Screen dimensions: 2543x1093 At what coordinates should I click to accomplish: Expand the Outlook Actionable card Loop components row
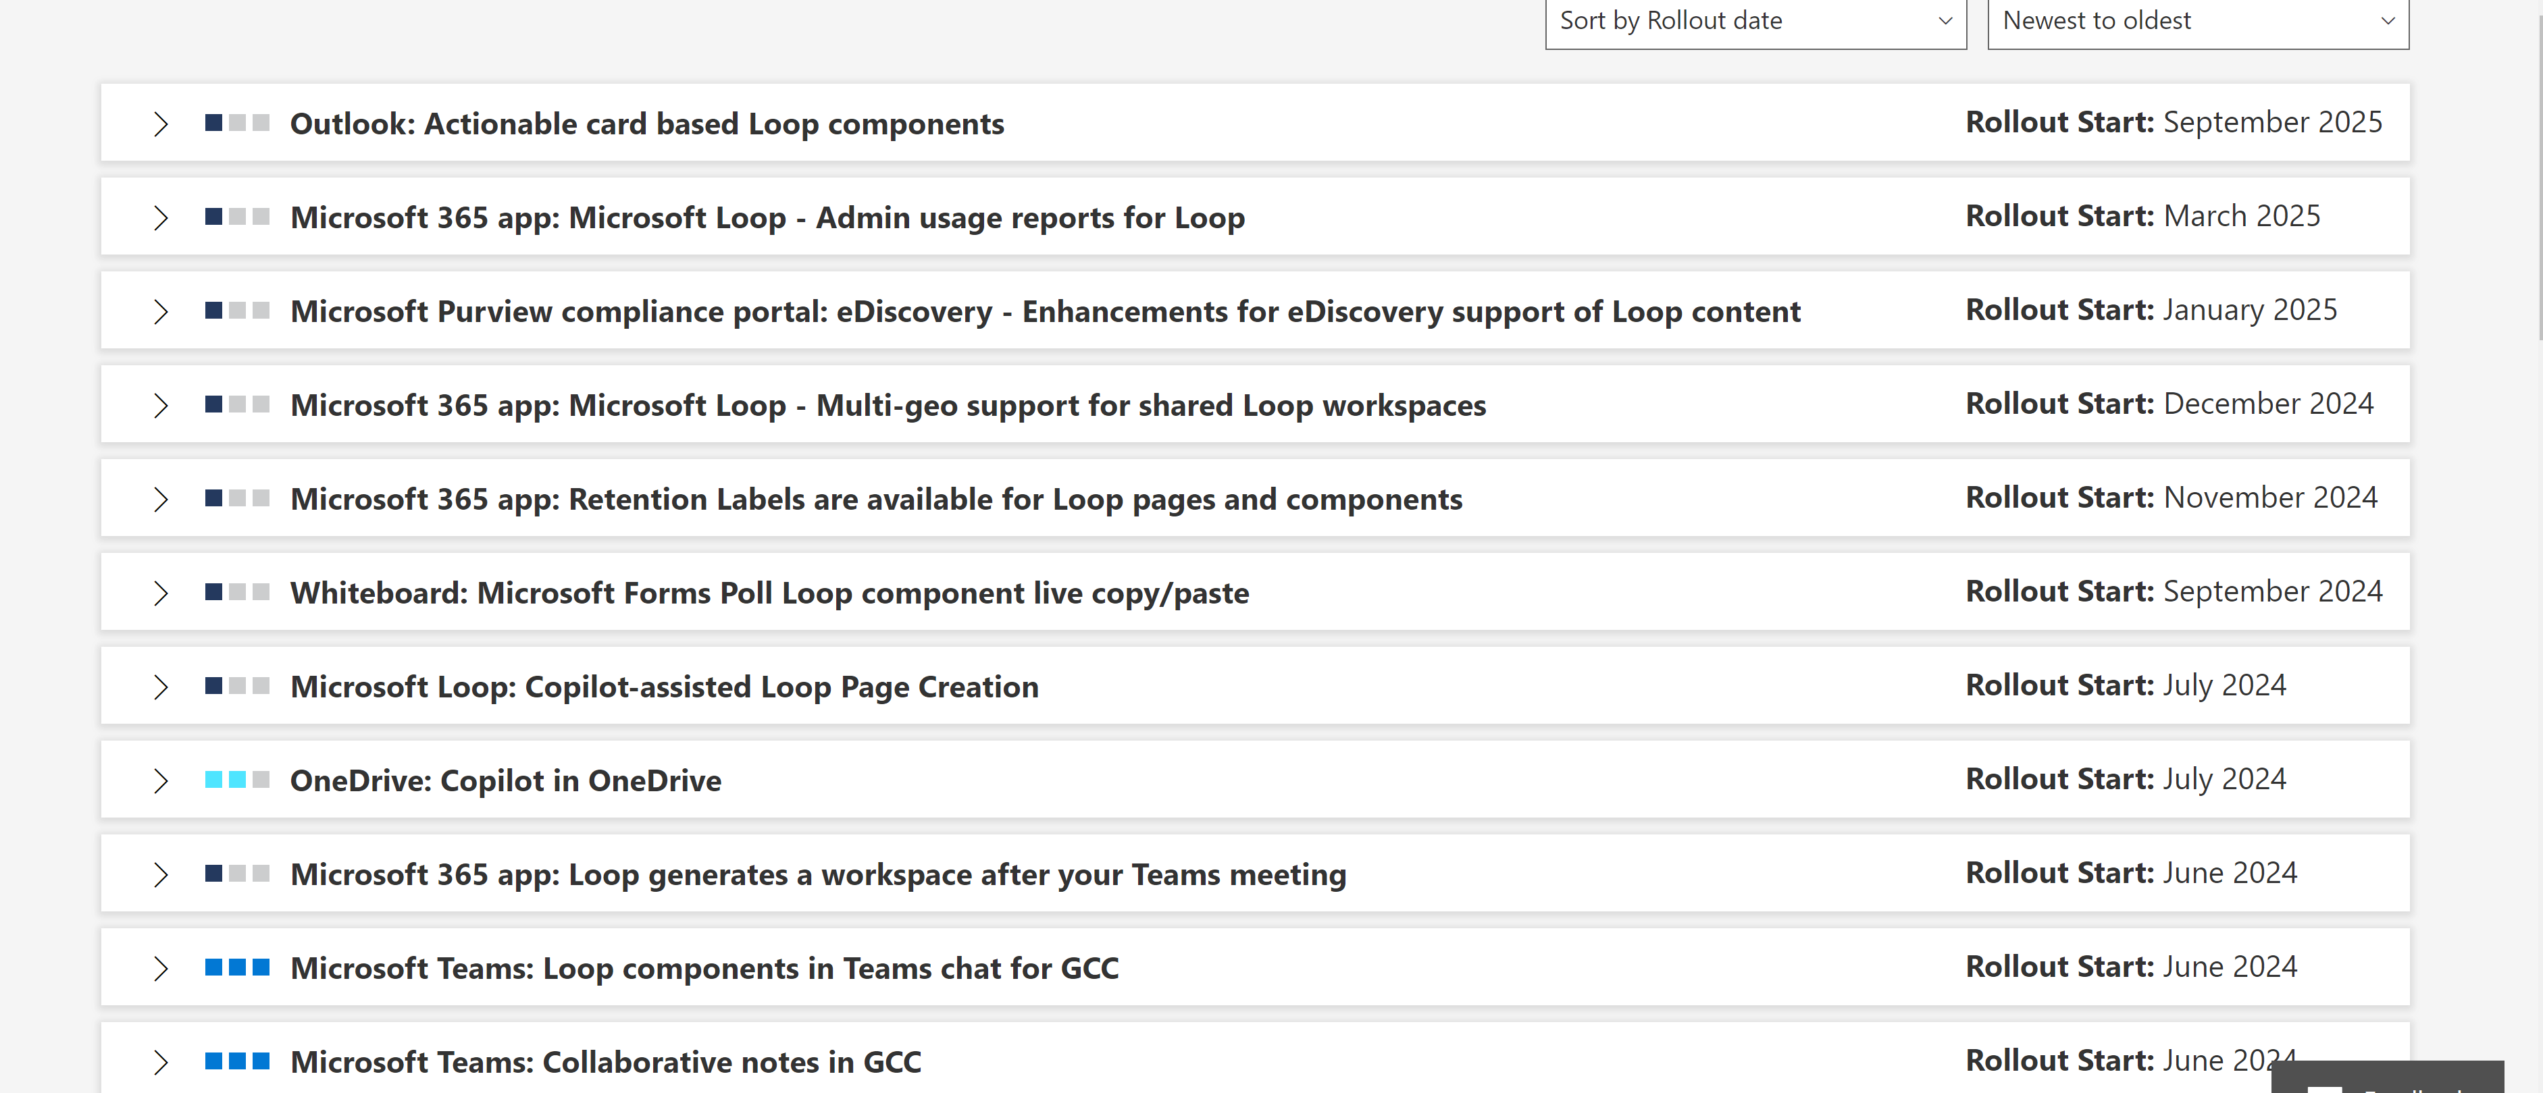161,124
